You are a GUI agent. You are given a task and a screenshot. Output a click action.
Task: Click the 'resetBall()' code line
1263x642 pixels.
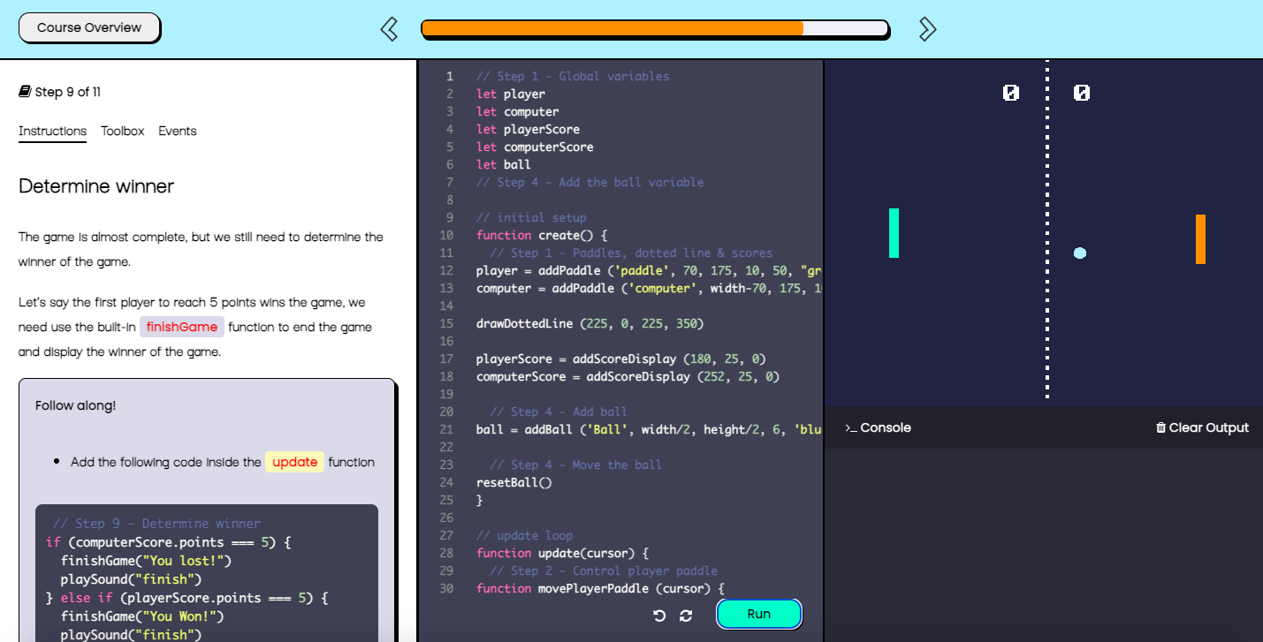tap(514, 482)
